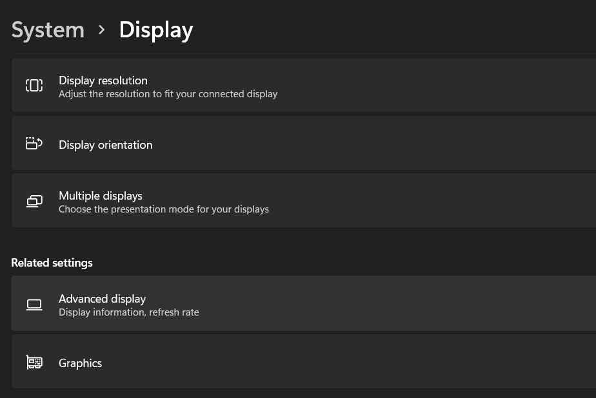Click the Display page title
This screenshot has height=398, width=596.
tap(156, 30)
